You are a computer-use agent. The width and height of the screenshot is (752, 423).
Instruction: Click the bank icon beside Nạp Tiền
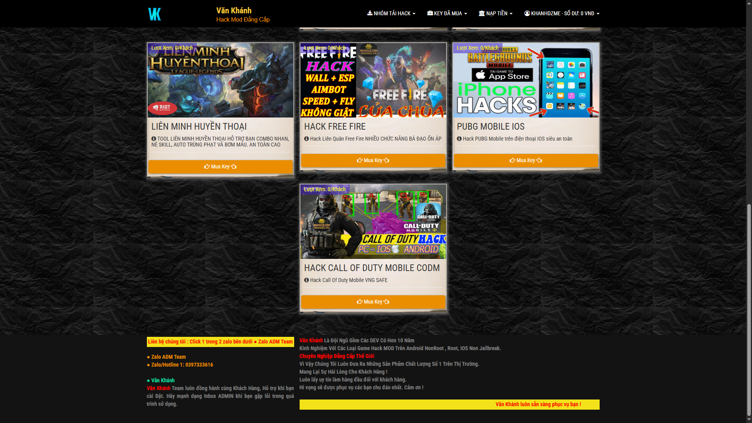pyautogui.click(x=482, y=13)
